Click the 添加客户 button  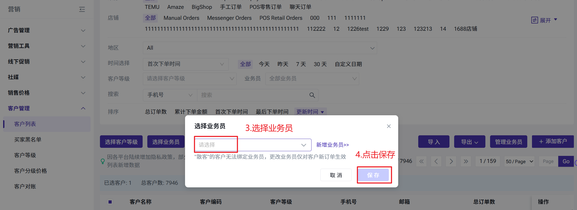pos(553,141)
